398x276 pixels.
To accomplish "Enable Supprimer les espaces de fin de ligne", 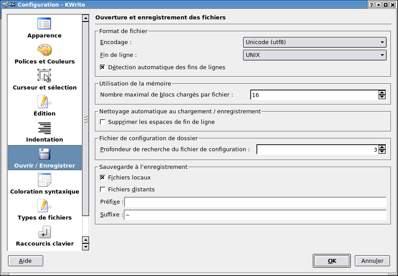I will [x=103, y=122].
